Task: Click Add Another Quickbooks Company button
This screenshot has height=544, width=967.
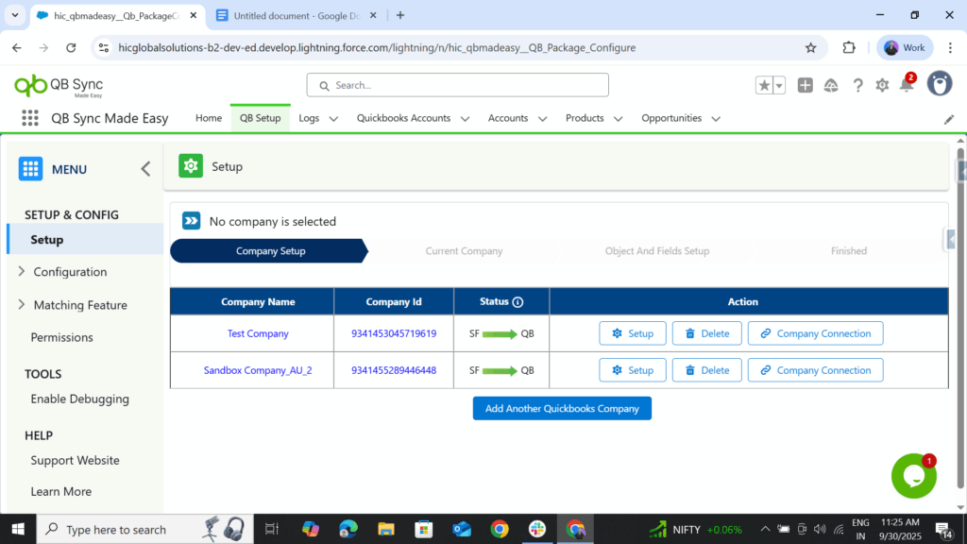Action: click(562, 408)
